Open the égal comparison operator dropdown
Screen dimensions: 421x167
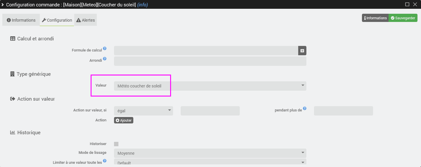point(143,111)
